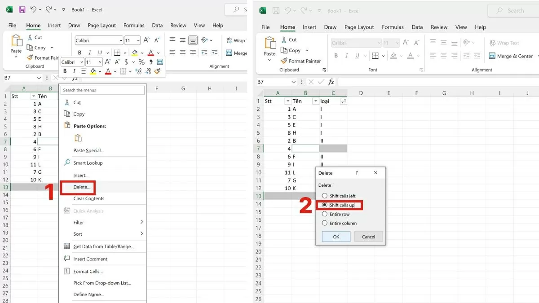Click the Smart Lookup icon in context menu

point(67,163)
